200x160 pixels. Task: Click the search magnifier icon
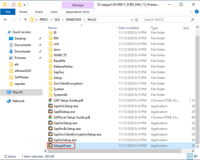[192, 20]
